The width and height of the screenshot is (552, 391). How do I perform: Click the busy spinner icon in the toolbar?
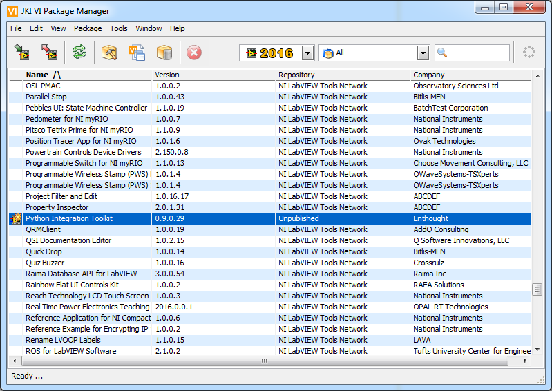529,52
